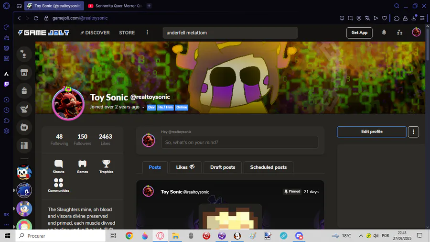Open Opera downloads icon
Image resolution: width=430 pixels, height=242 pixels.
point(414,18)
